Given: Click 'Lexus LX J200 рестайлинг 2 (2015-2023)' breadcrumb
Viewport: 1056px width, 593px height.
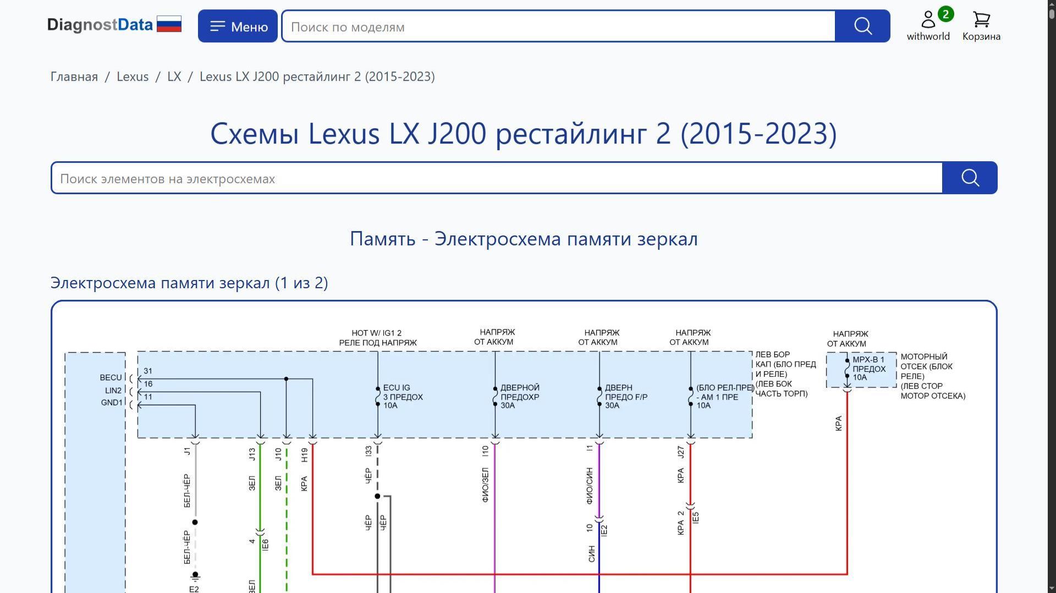Looking at the screenshot, I should 317,76.
